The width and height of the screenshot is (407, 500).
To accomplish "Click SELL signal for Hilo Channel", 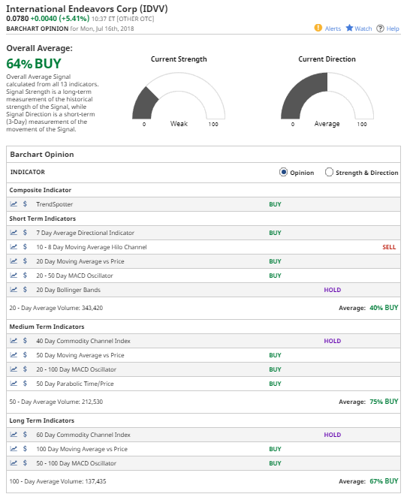I will coord(389,247).
